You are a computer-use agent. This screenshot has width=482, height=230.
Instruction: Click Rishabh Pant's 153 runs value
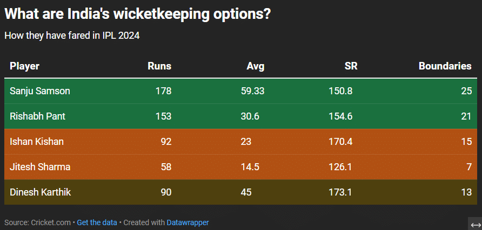point(163,116)
